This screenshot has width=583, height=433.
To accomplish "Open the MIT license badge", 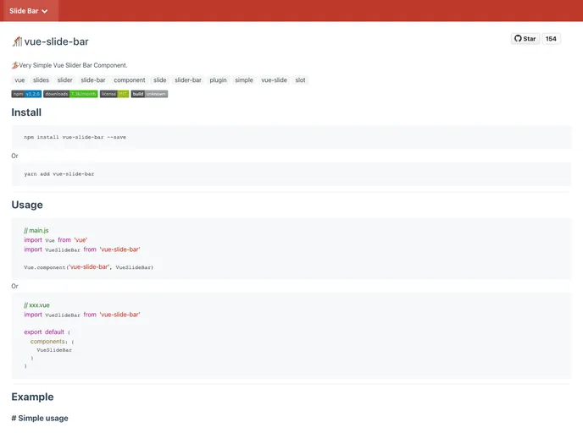I will (114, 94).
